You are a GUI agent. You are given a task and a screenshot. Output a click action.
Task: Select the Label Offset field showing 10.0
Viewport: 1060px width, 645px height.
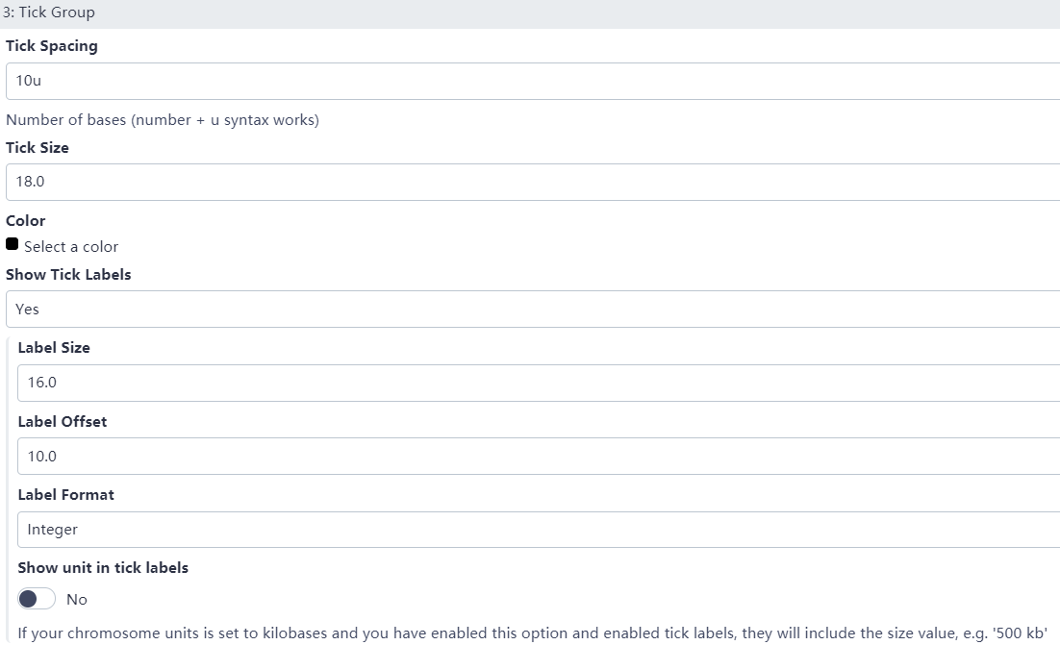point(539,457)
